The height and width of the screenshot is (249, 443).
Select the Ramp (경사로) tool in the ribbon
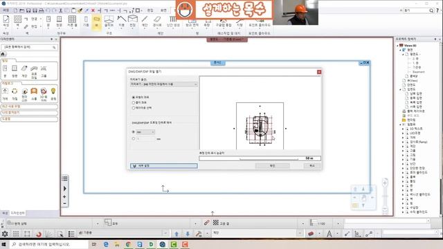157,21
